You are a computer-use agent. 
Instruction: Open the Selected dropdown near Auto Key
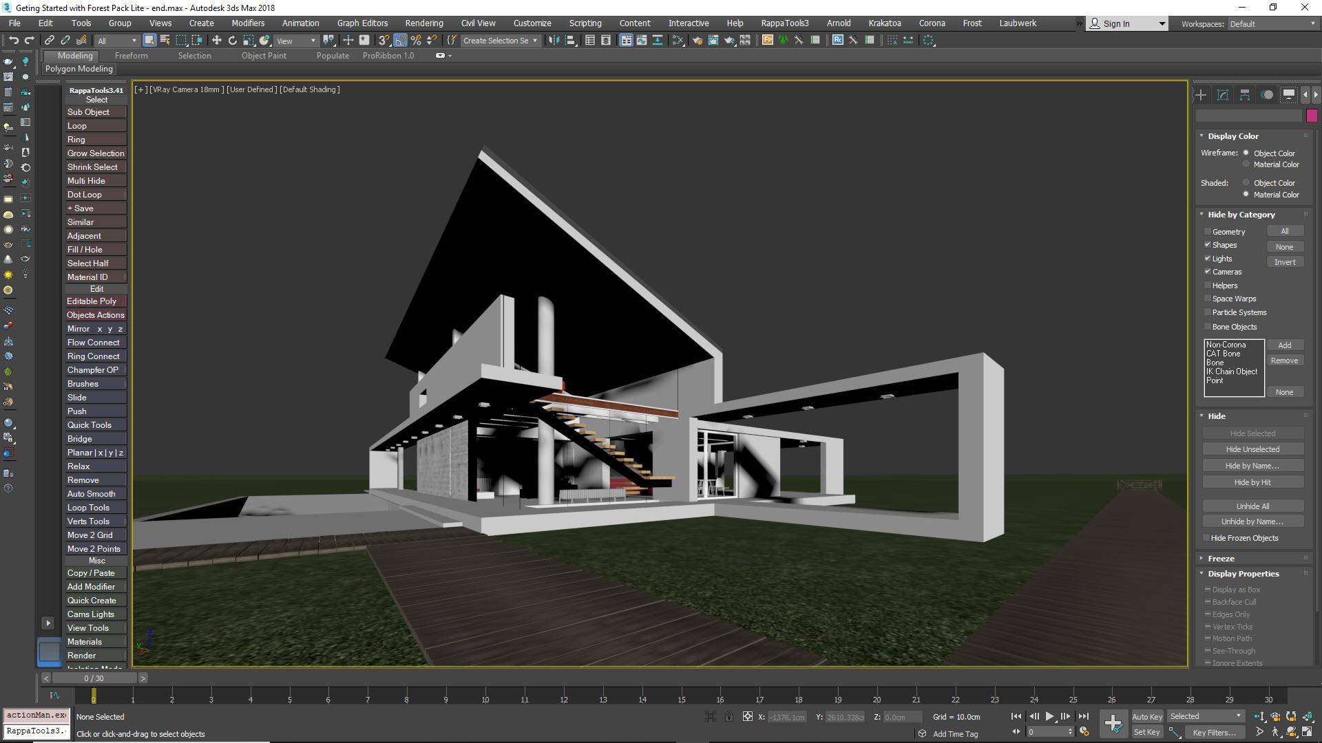(1205, 715)
